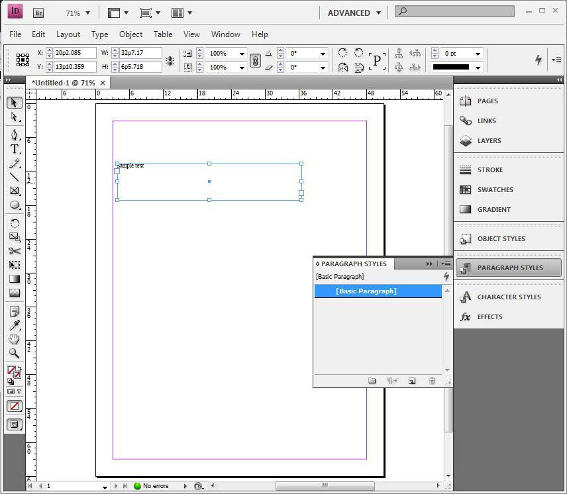Screen dimensions: 567x494
Task: Click the reference point locator grid
Action: tap(23, 60)
